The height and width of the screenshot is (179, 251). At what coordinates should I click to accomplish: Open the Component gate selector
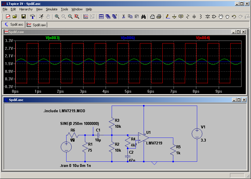tap(214, 16)
